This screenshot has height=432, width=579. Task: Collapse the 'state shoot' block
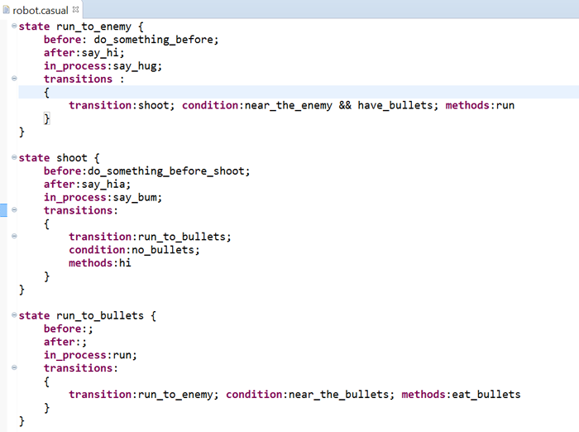pos(14,158)
